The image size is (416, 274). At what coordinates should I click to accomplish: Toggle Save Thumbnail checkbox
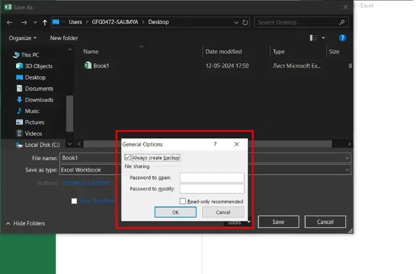(x=74, y=201)
